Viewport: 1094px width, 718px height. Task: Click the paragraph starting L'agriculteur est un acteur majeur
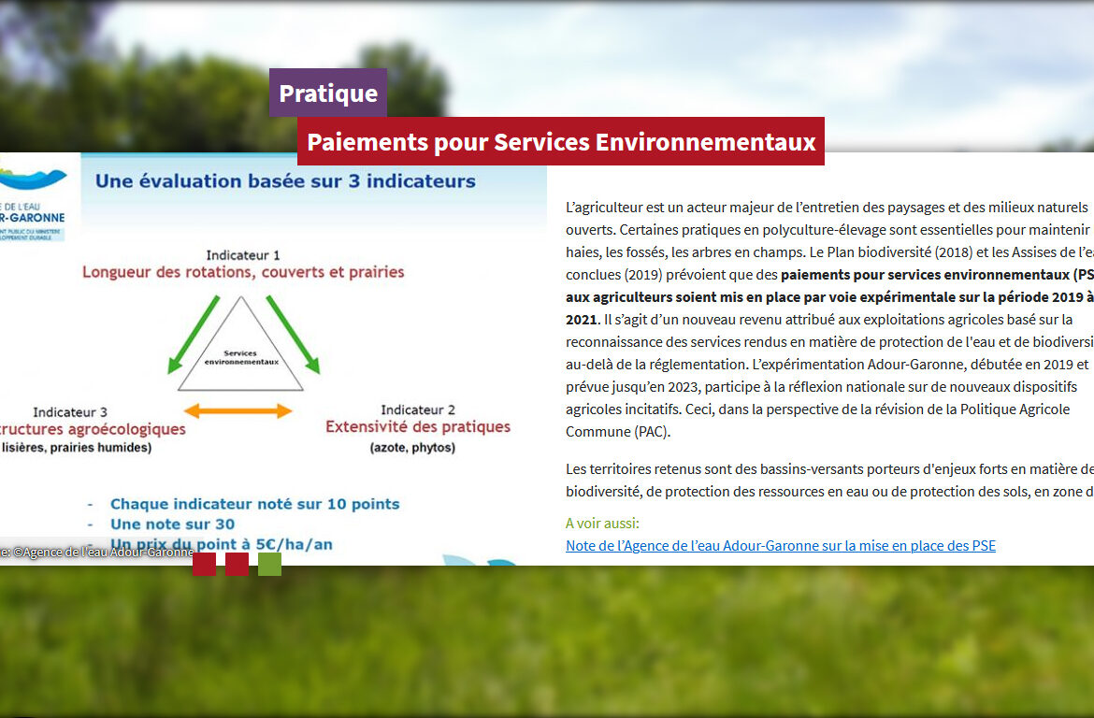point(829,319)
